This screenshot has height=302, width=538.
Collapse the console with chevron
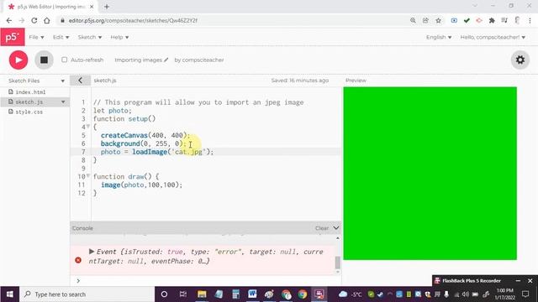(x=336, y=228)
